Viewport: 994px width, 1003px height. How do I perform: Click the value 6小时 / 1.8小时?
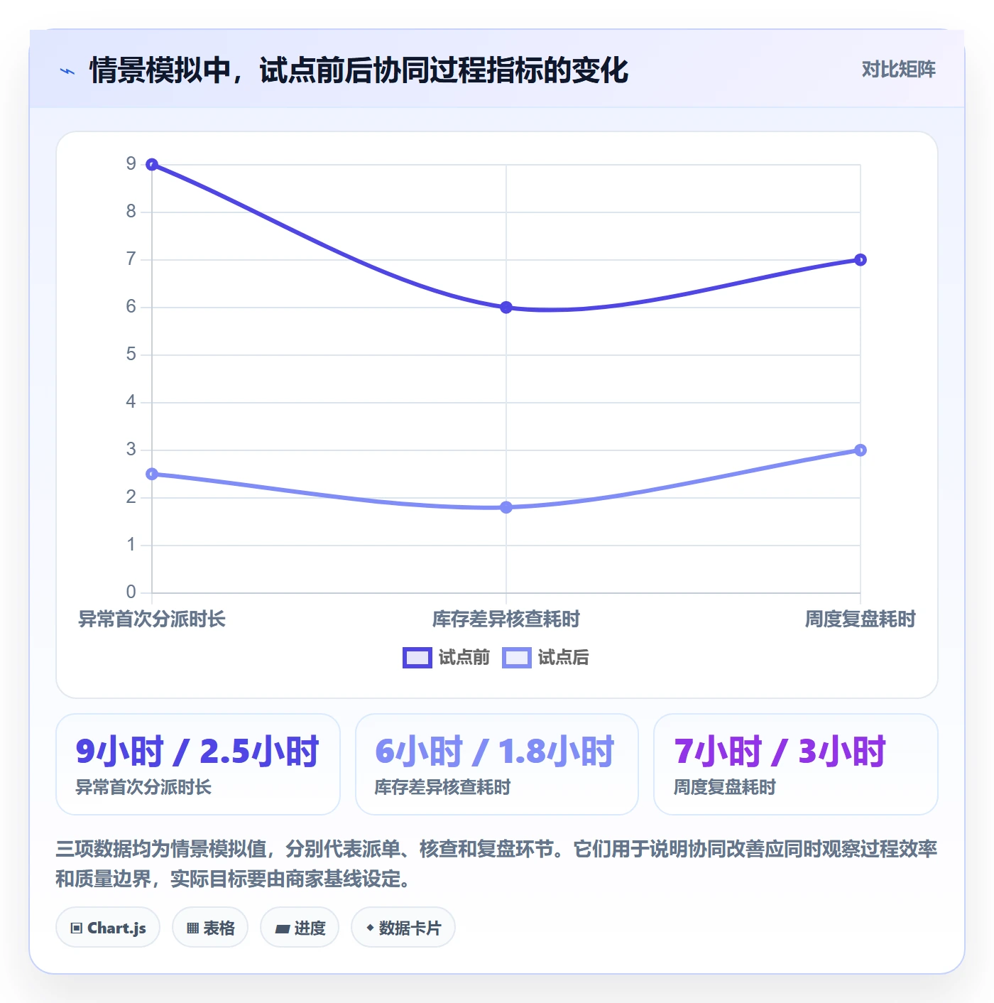495,752
